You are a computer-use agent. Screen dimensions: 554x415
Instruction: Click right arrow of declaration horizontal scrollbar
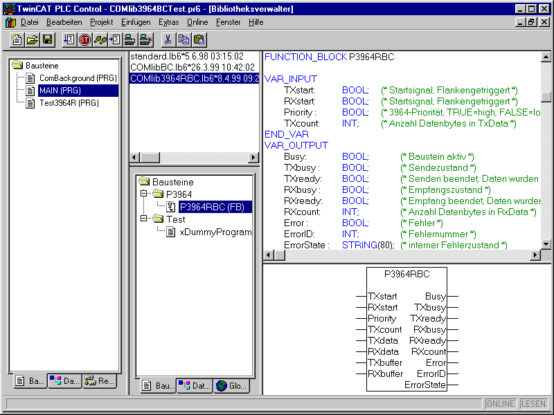[x=535, y=255]
